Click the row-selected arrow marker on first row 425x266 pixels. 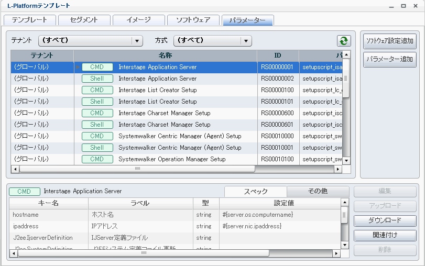[x=78, y=67]
